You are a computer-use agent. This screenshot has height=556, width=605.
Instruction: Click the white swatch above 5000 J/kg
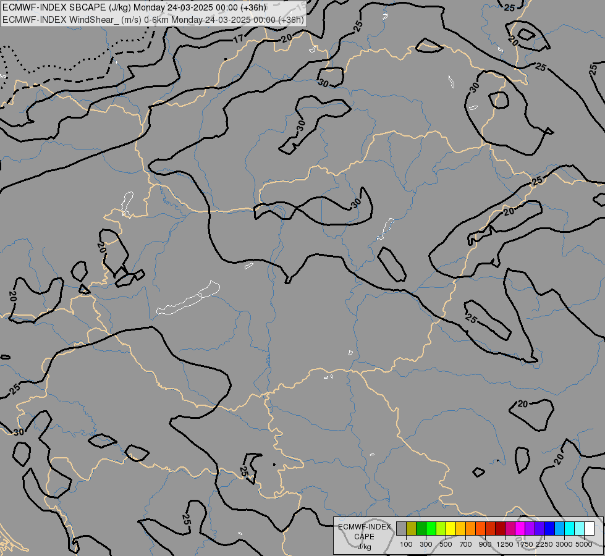pos(589,528)
